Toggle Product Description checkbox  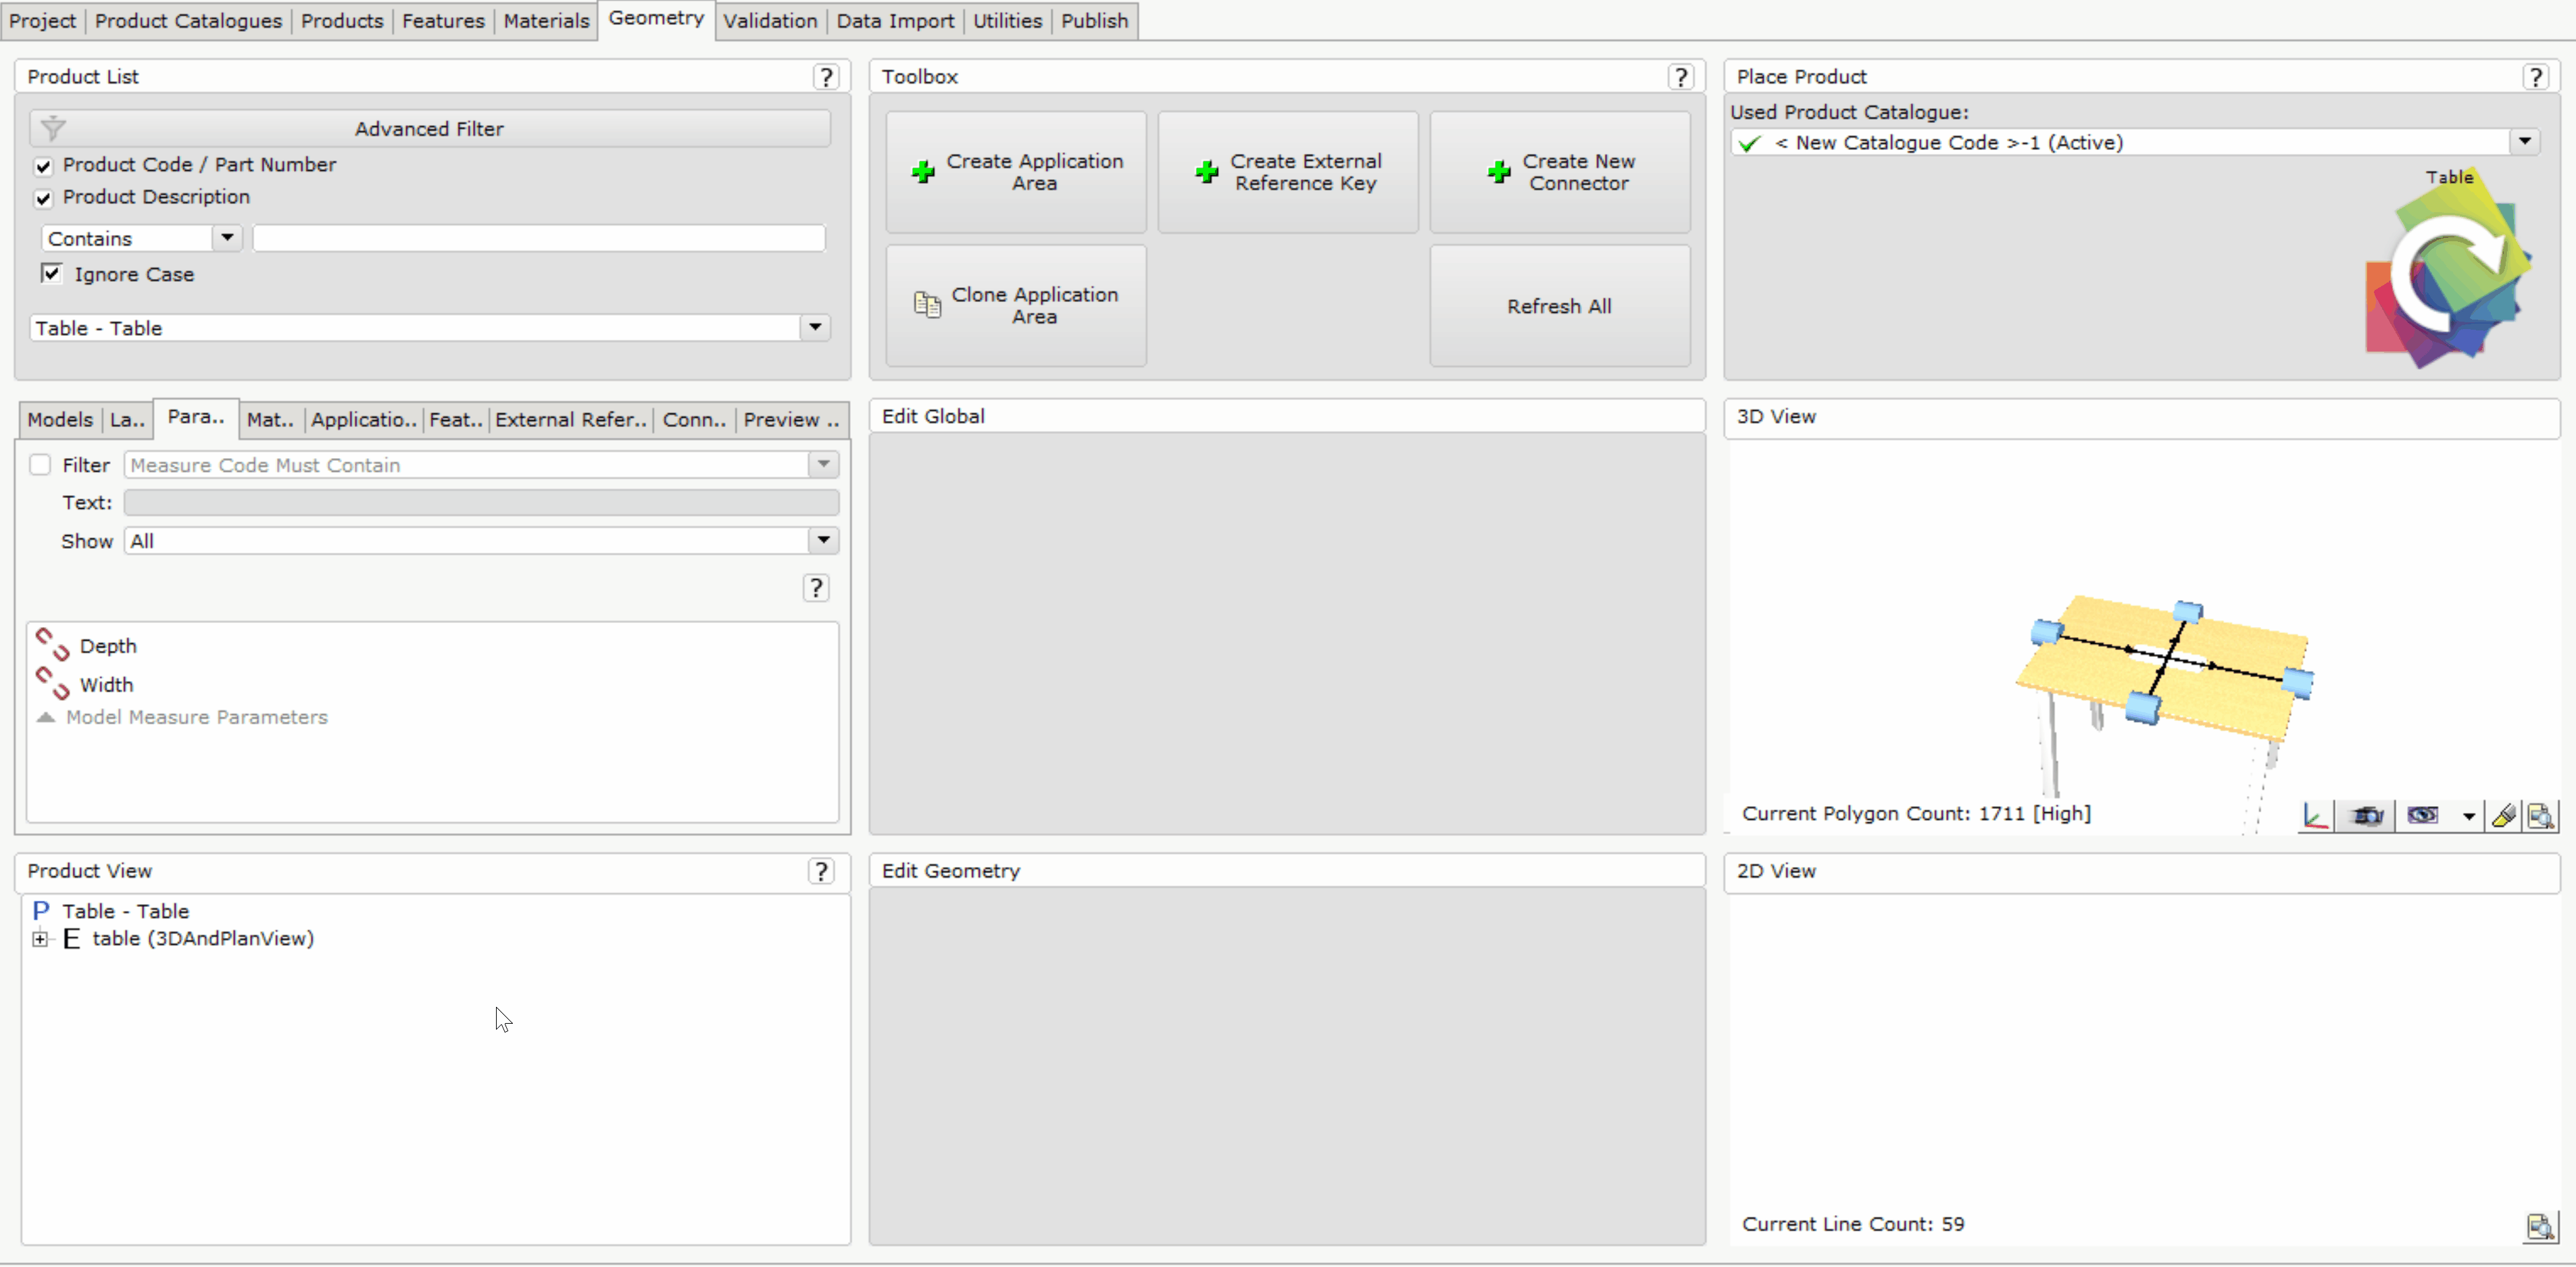(x=43, y=198)
